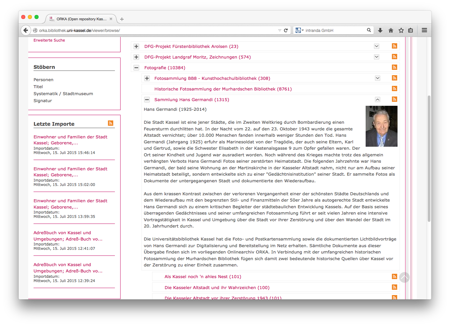Open Adreßbuch import from 12:39:24
This screenshot has height=326, width=450.
[68, 268]
